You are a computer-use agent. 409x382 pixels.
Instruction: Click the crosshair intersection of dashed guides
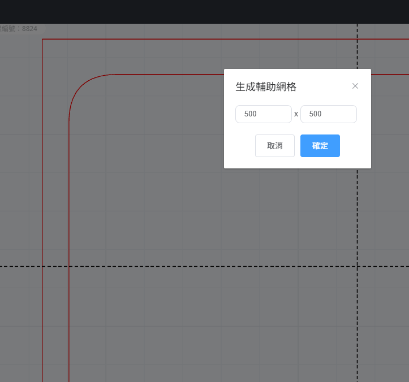point(357,266)
